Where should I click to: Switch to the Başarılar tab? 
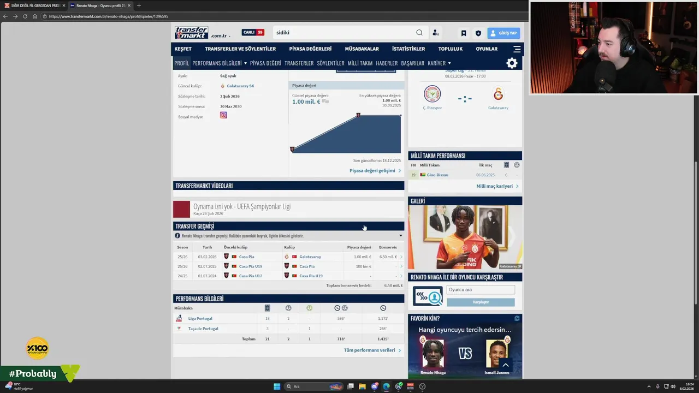click(412, 63)
